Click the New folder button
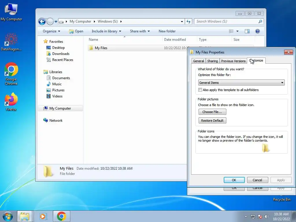Screen dimensions: 296x222 pos(167,31)
